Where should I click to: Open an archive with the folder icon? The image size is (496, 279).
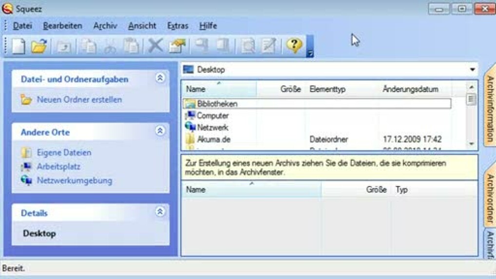click(39, 46)
